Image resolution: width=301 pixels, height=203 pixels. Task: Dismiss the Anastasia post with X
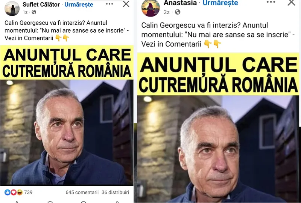click(291, 3)
